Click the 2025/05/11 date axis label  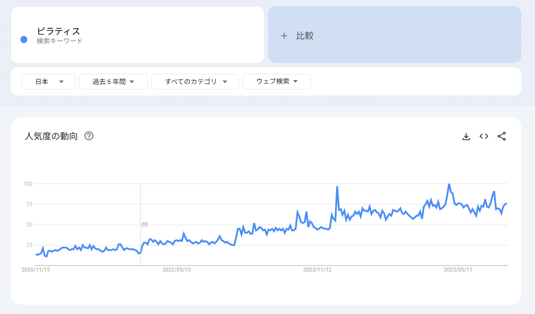[458, 269]
